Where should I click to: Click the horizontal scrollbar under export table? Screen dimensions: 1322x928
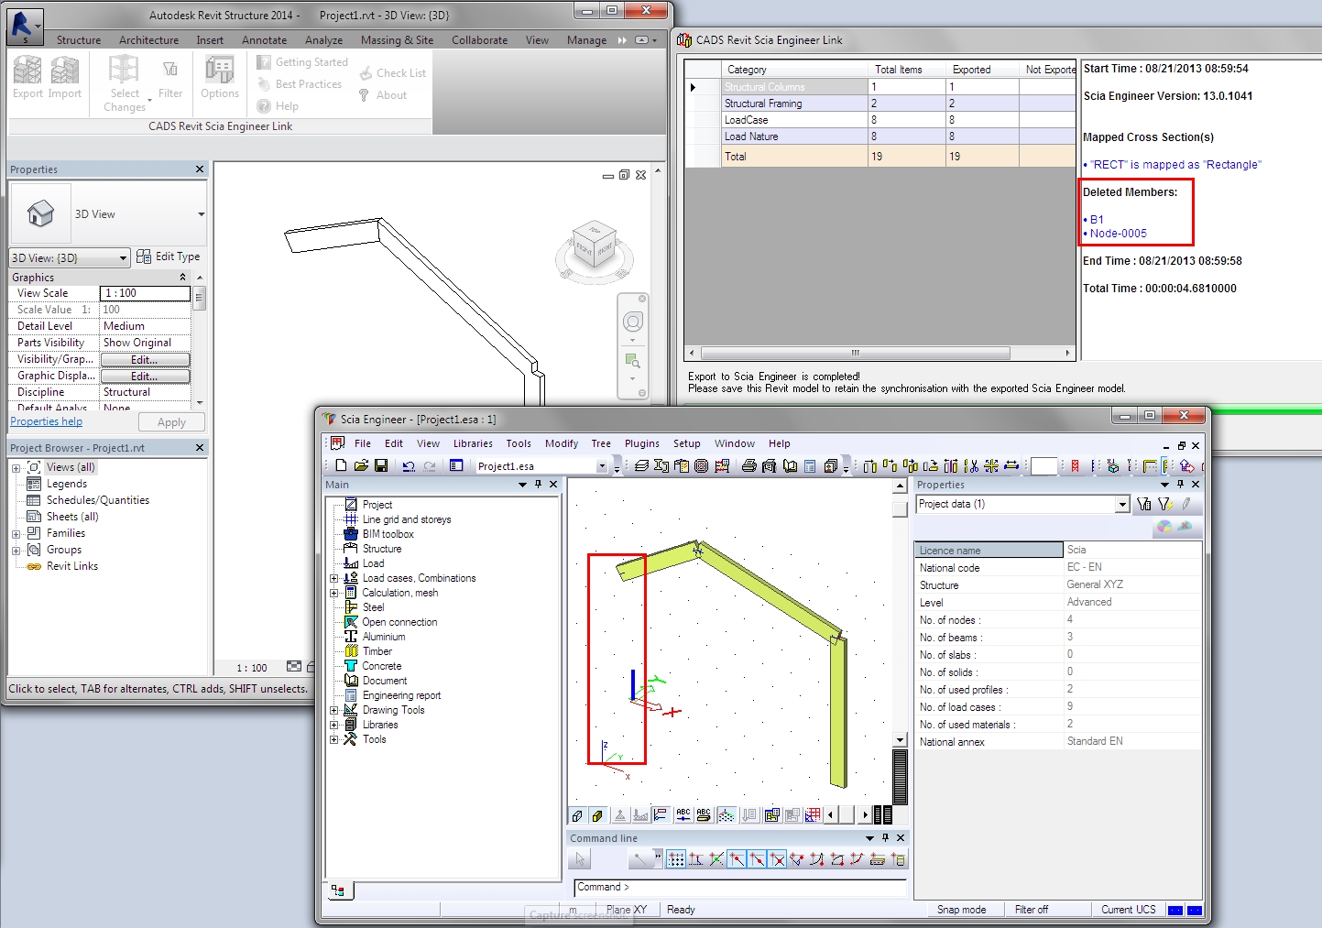click(x=855, y=353)
